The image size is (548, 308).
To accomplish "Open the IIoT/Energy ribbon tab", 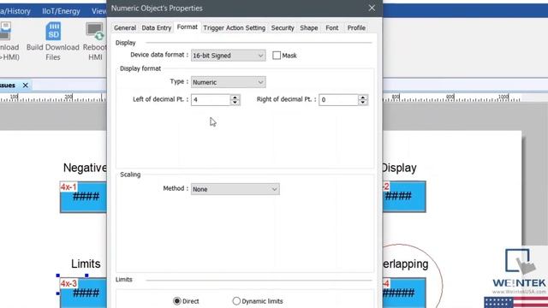I will click(61, 11).
